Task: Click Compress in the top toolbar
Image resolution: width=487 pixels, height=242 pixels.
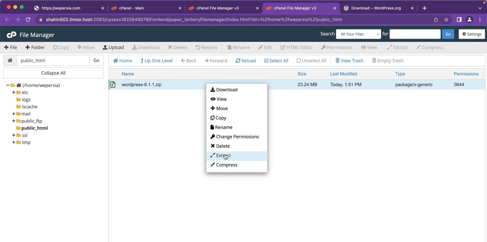Action: tap(430, 47)
